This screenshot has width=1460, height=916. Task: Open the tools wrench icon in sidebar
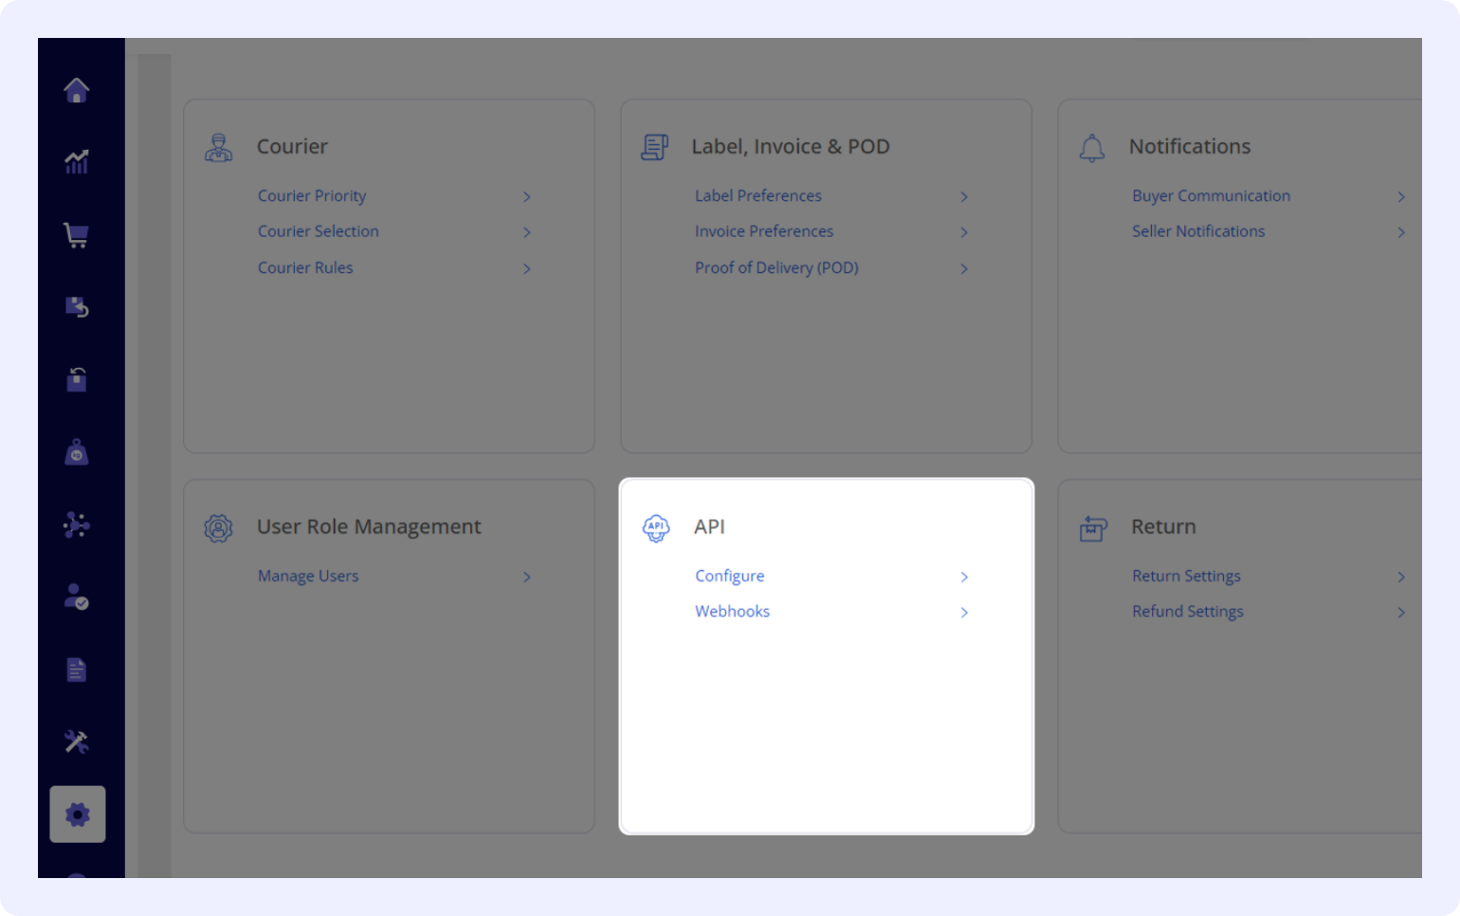click(x=77, y=742)
